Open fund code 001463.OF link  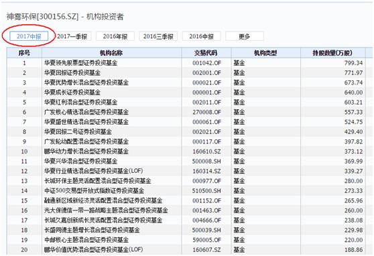click(x=206, y=210)
